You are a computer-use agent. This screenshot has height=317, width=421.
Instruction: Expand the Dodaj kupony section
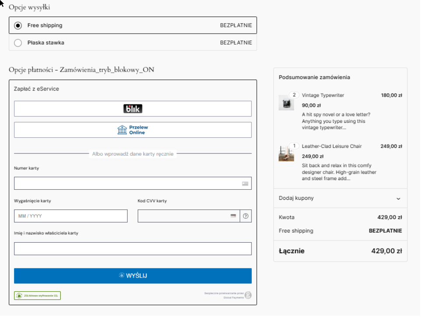(296, 198)
